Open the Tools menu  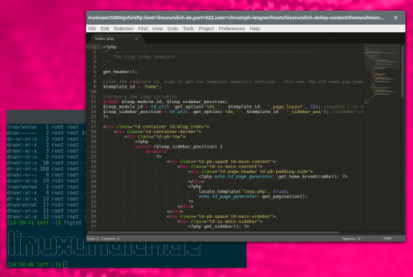(188, 28)
